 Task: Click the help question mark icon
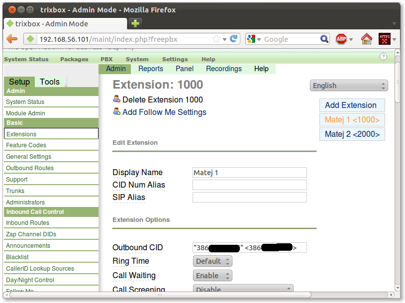[x=383, y=57]
